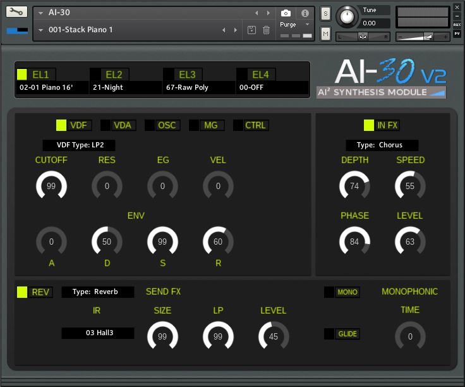Click the RES knob

[107, 186]
